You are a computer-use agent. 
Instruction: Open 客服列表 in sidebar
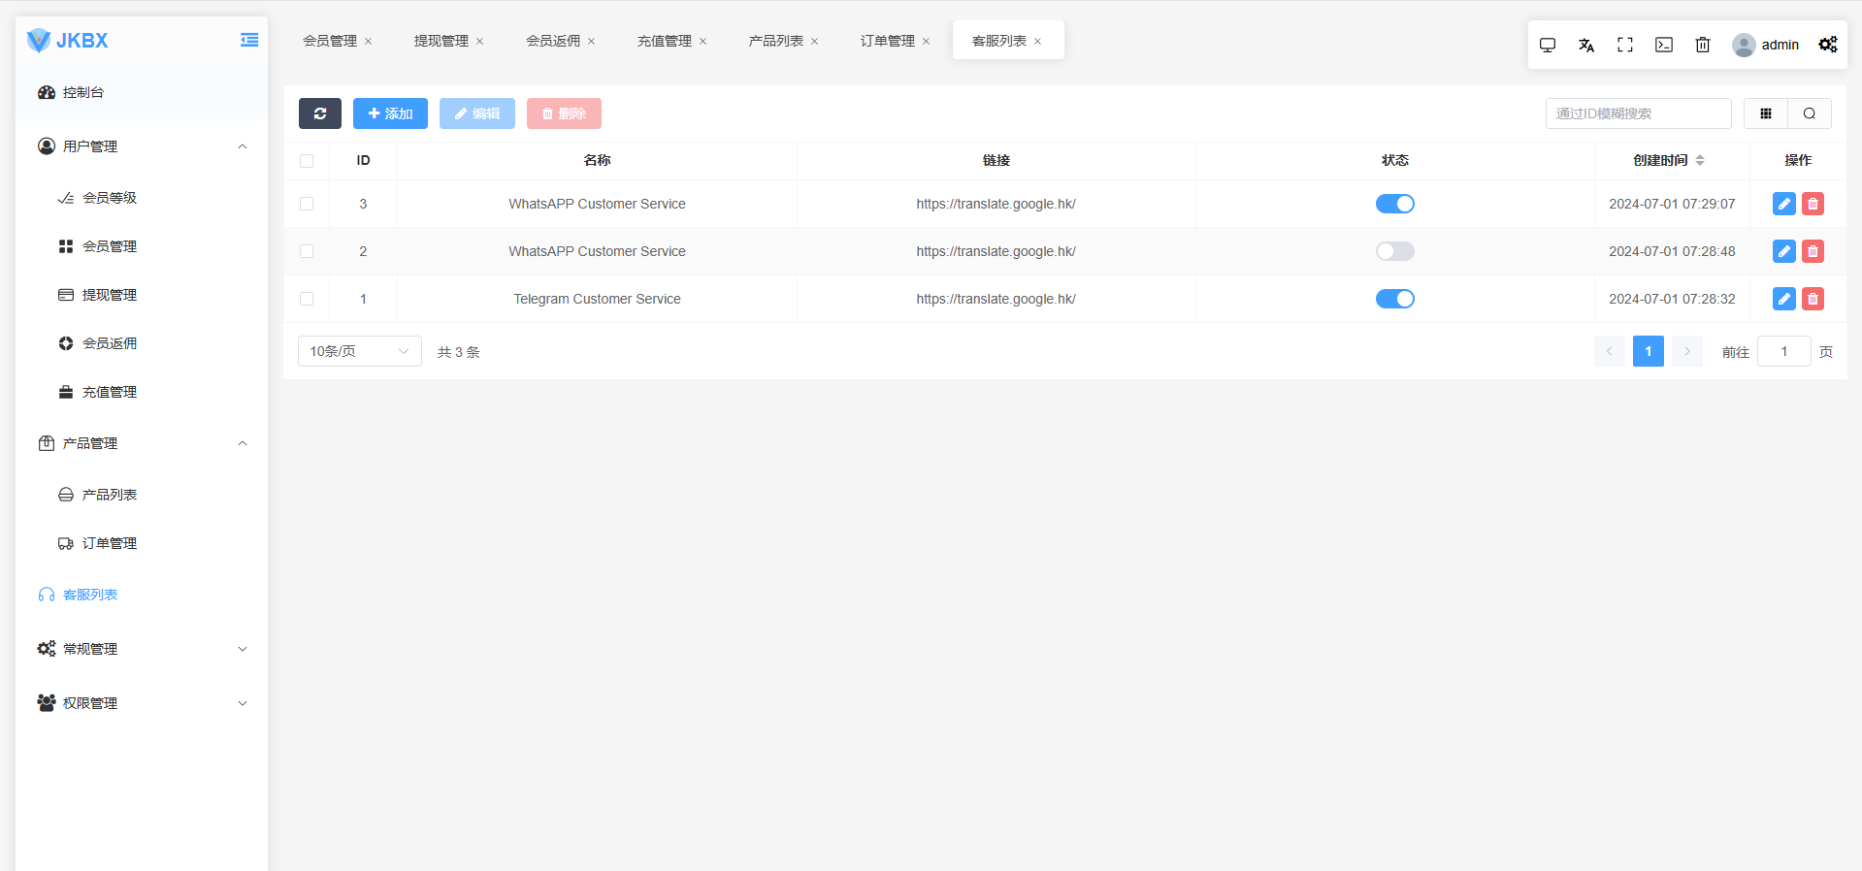pyautogui.click(x=142, y=595)
